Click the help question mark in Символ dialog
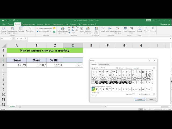The width and height of the screenshot is (172, 129). (x=149, y=60)
